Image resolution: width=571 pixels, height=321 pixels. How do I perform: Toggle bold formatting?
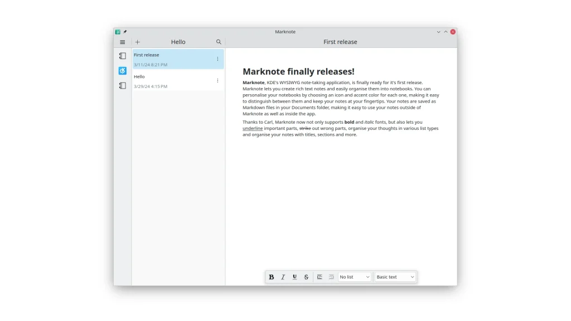[x=272, y=277]
